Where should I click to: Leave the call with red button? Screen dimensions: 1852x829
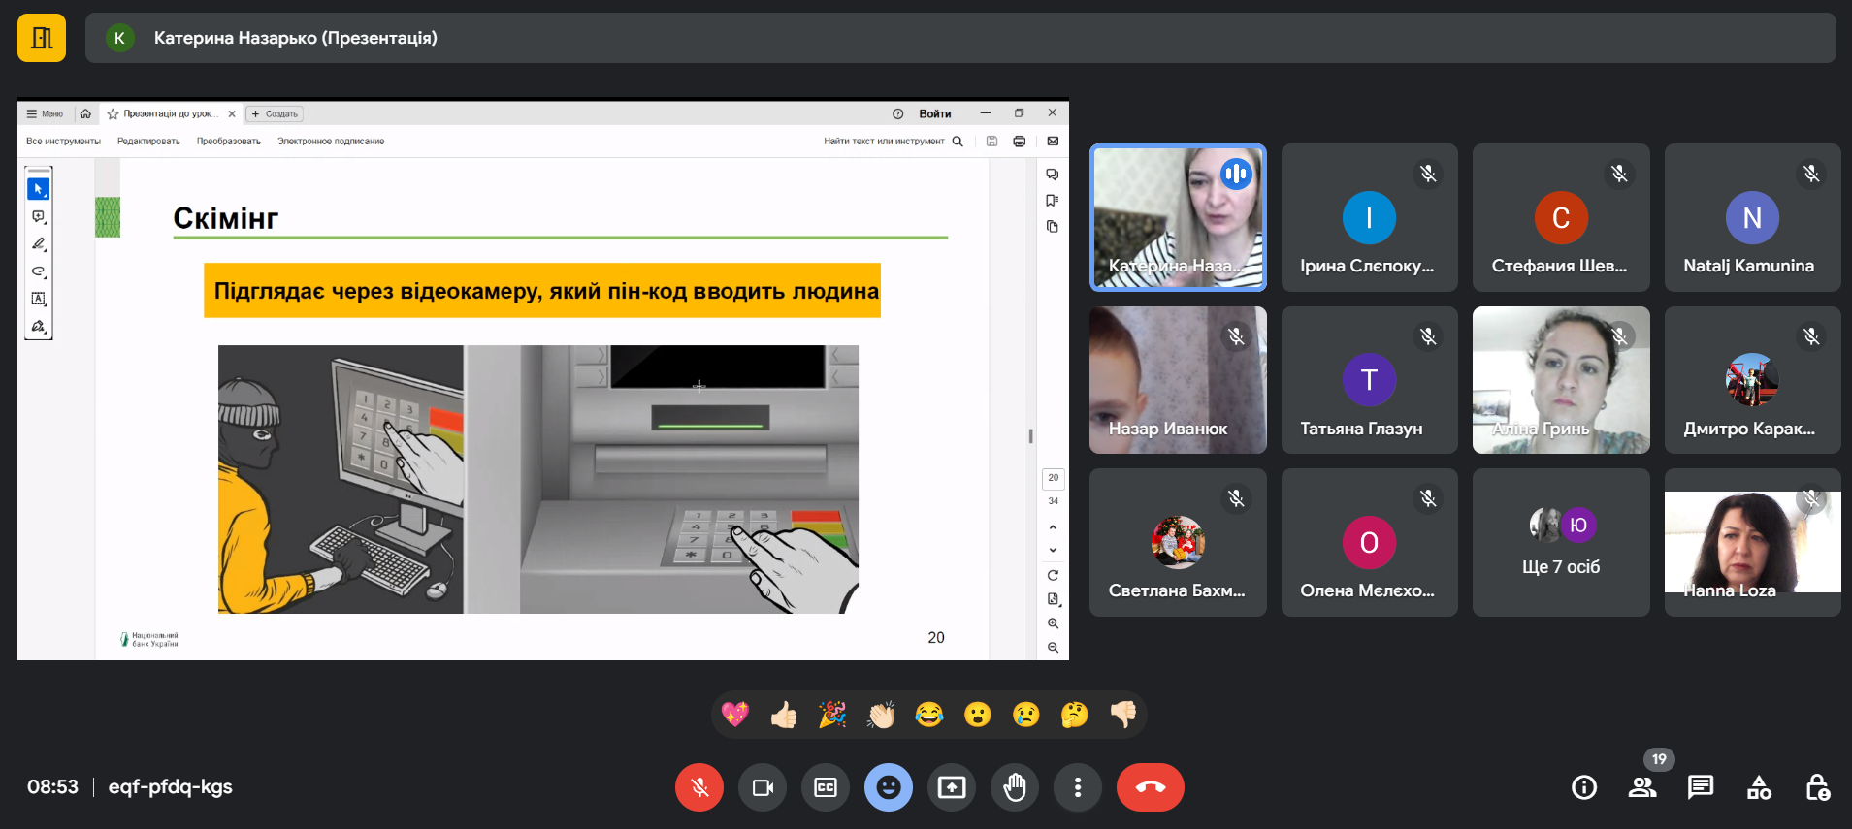[1150, 787]
